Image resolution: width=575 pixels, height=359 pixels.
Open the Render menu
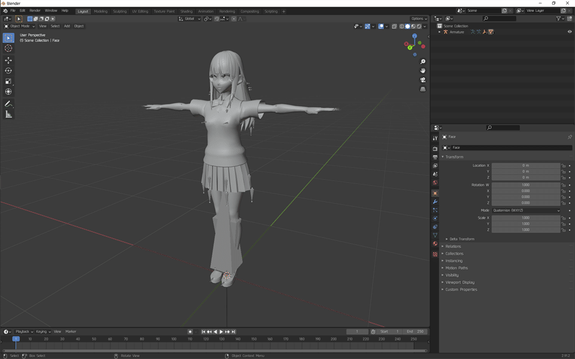click(x=35, y=11)
